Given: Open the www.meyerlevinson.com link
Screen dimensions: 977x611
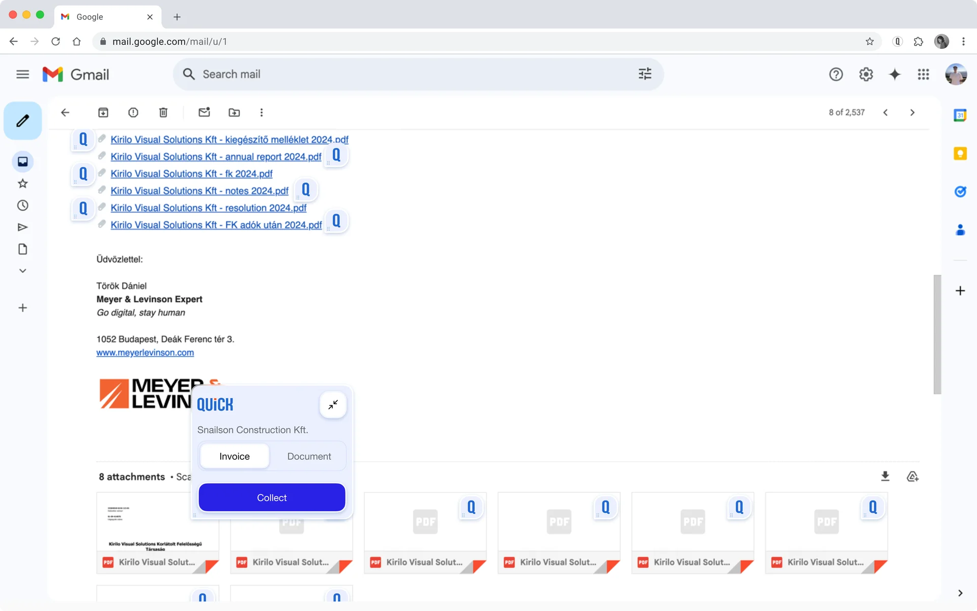Looking at the screenshot, I should [145, 352].
